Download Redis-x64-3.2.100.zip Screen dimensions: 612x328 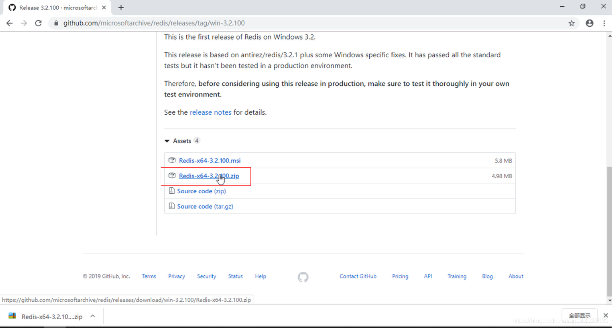tap(209, 176)
